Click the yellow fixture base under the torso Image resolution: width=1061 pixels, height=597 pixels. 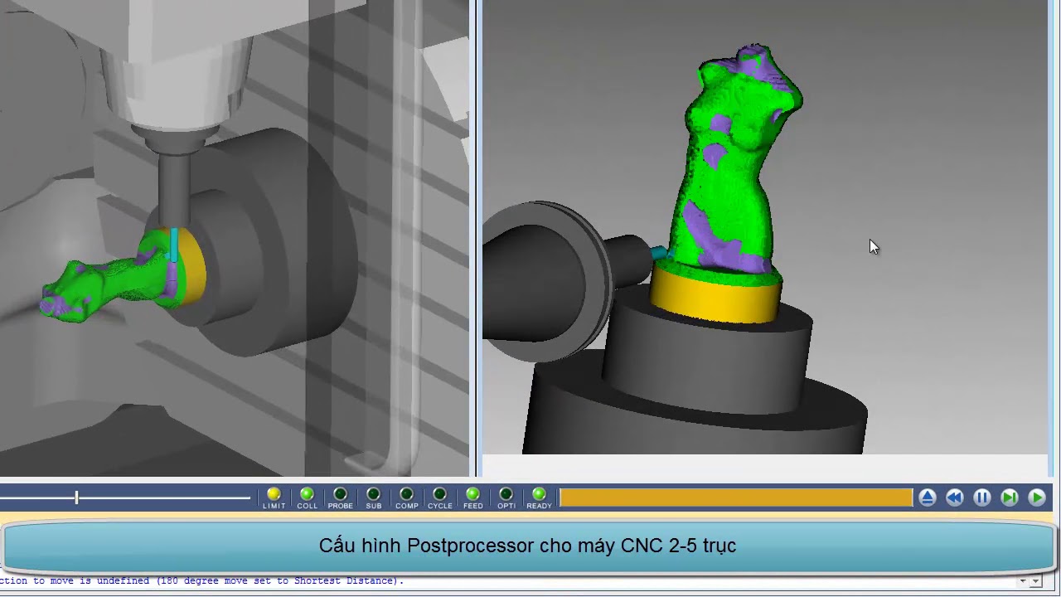click(715, 297)
